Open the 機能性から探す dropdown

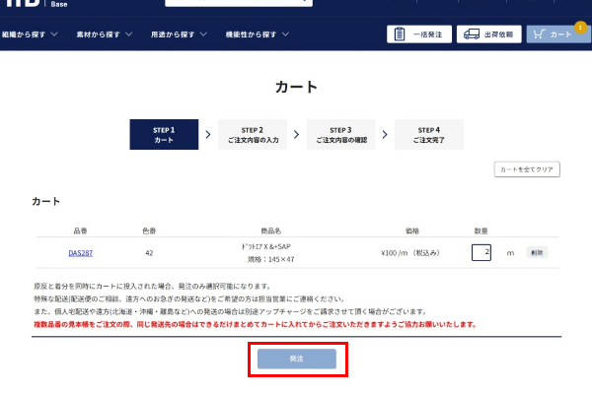257,34
